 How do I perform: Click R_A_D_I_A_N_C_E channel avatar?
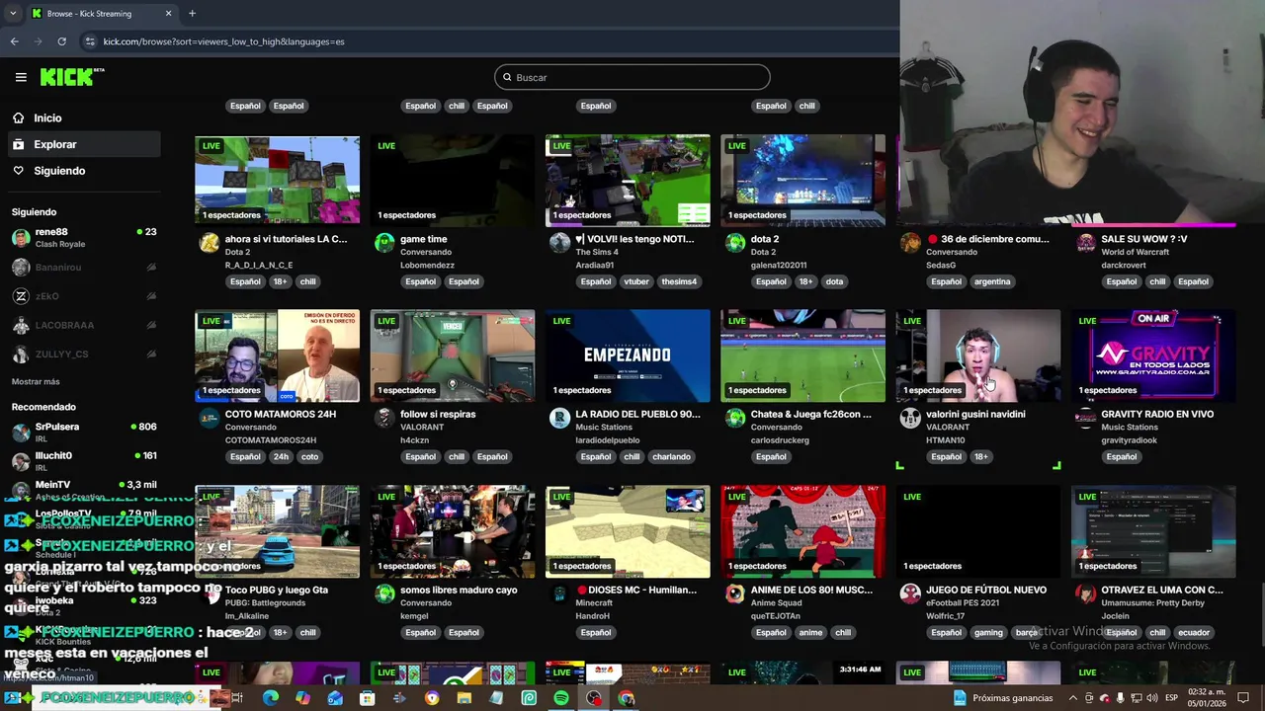click(209, 243)
